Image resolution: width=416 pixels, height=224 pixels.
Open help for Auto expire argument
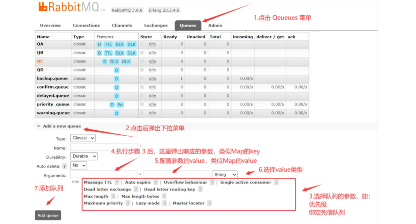click(x=156, y=182)
